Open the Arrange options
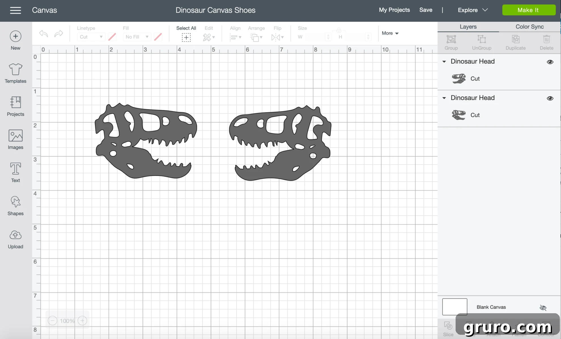The image size is (561, 339). (x=256, y=37)
